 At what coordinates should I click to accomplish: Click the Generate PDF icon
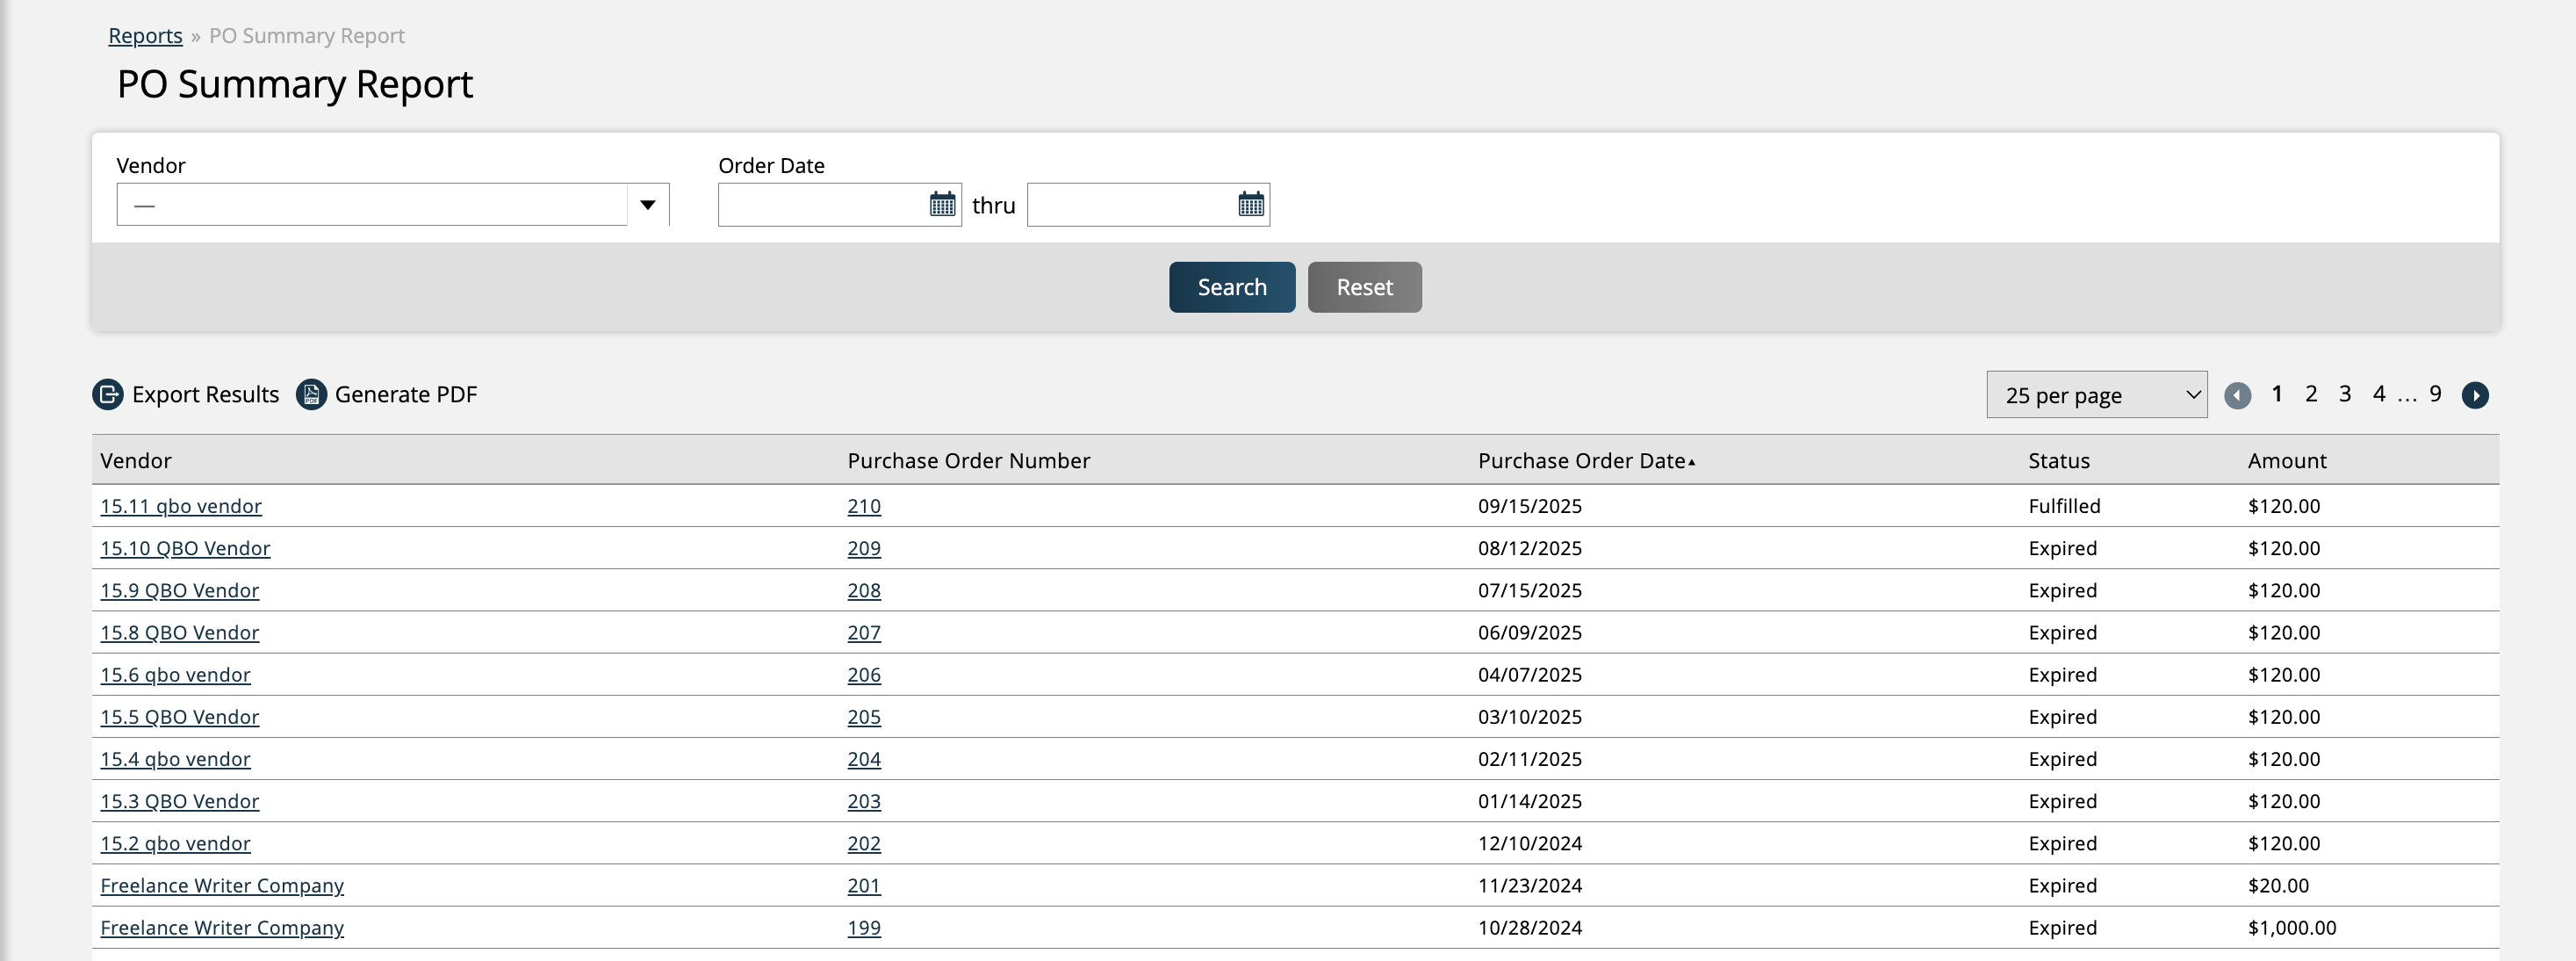click(311, 394)
